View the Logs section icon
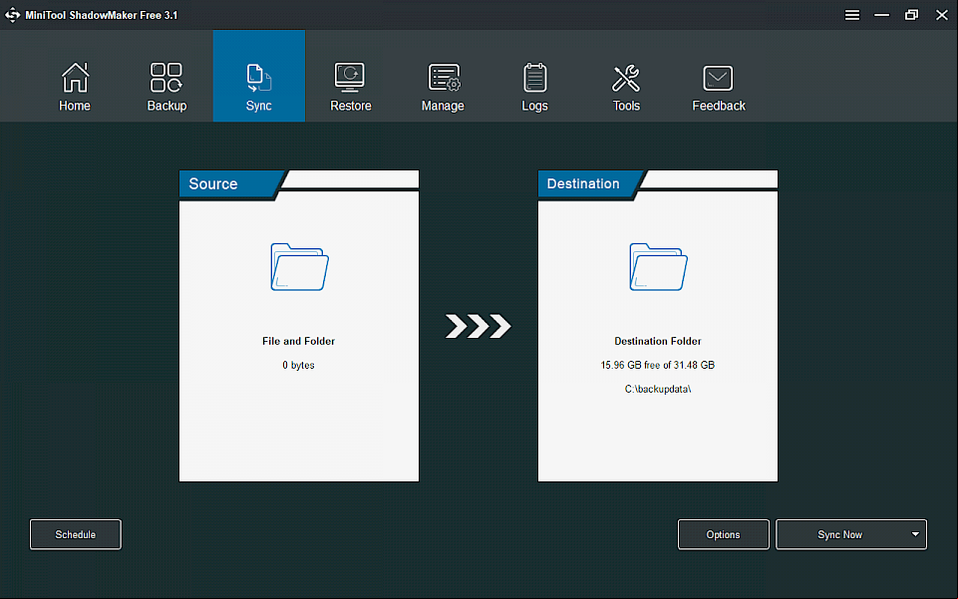The width and height of the screenshot is (958, 599). 534,78
